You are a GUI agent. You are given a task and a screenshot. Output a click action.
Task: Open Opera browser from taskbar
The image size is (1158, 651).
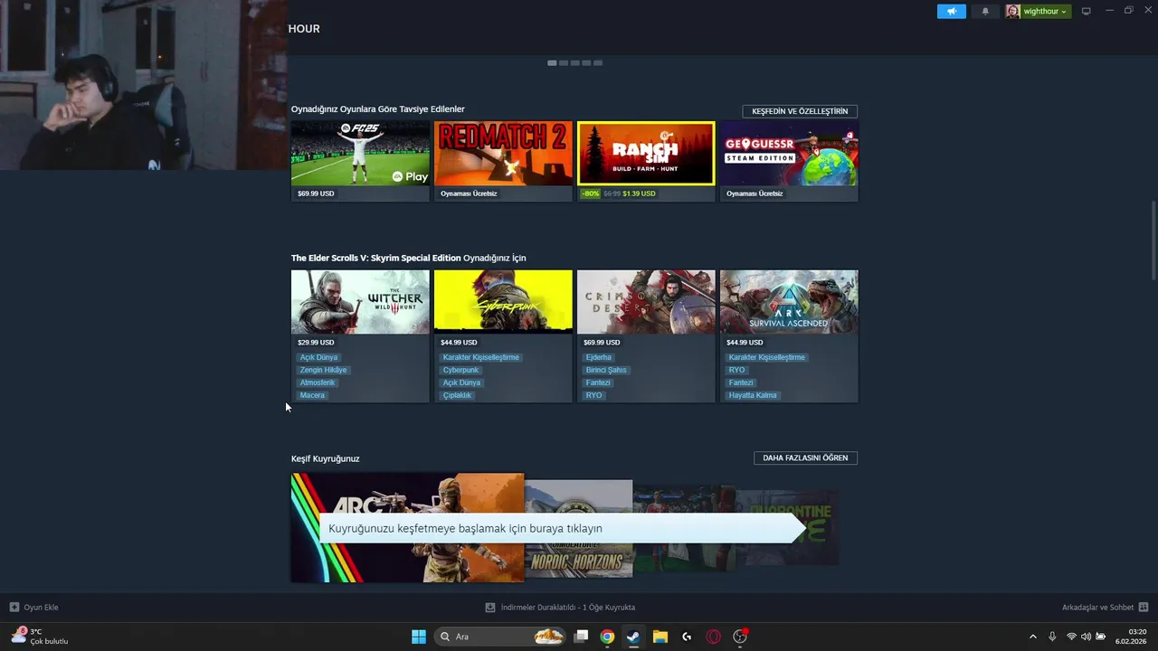(x=713, y=637)
